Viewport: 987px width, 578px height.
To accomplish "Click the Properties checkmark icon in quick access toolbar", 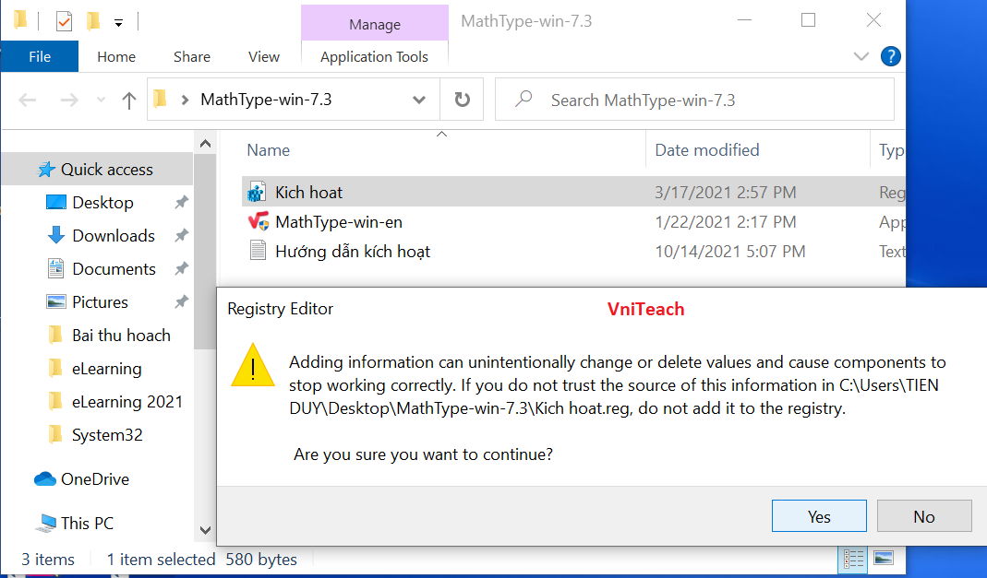I will (x=64, y=21).
